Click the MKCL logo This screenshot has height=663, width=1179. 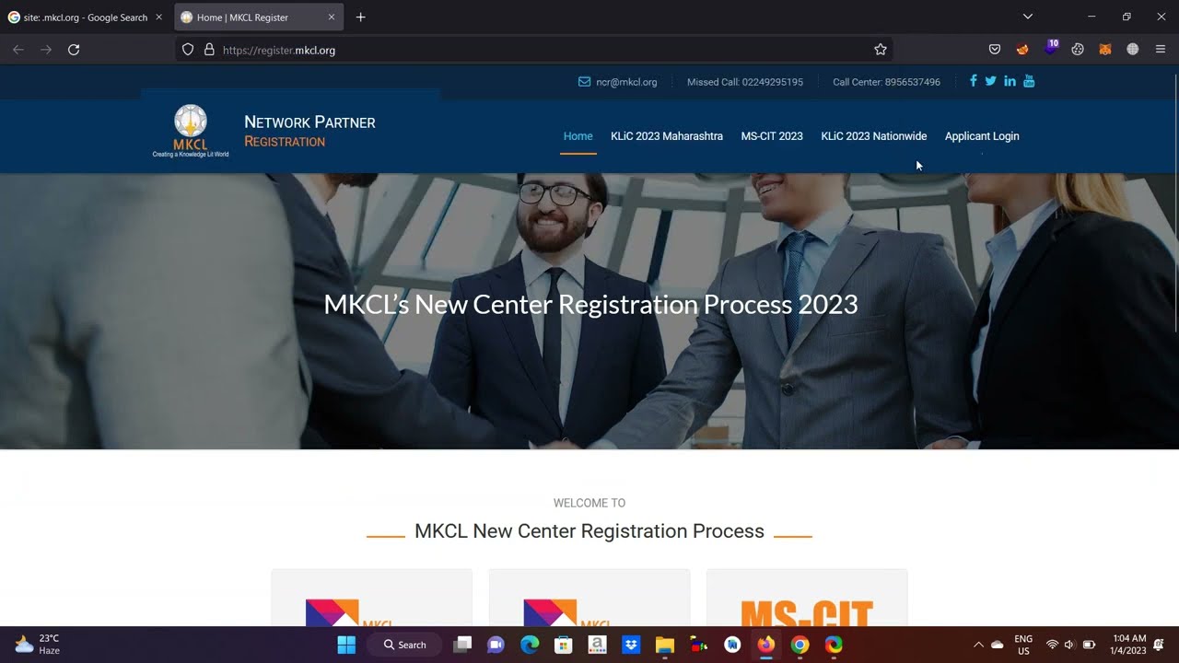click(191, 131)
